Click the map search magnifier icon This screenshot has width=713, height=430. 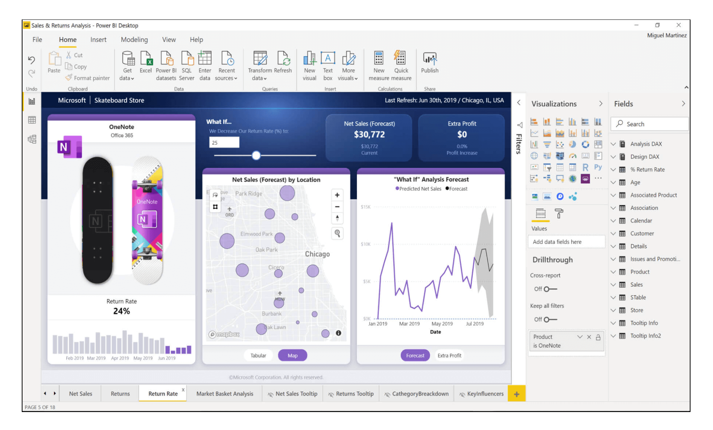pos(337,233)
